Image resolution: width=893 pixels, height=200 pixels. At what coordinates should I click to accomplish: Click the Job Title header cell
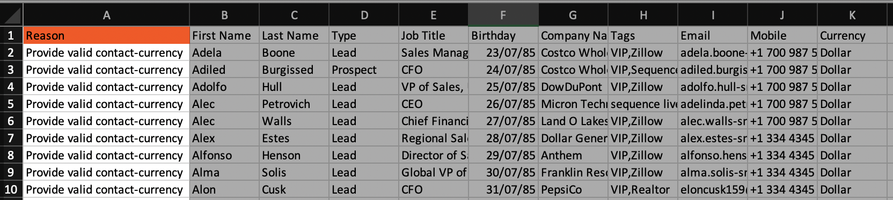click(x=434, y=35)
